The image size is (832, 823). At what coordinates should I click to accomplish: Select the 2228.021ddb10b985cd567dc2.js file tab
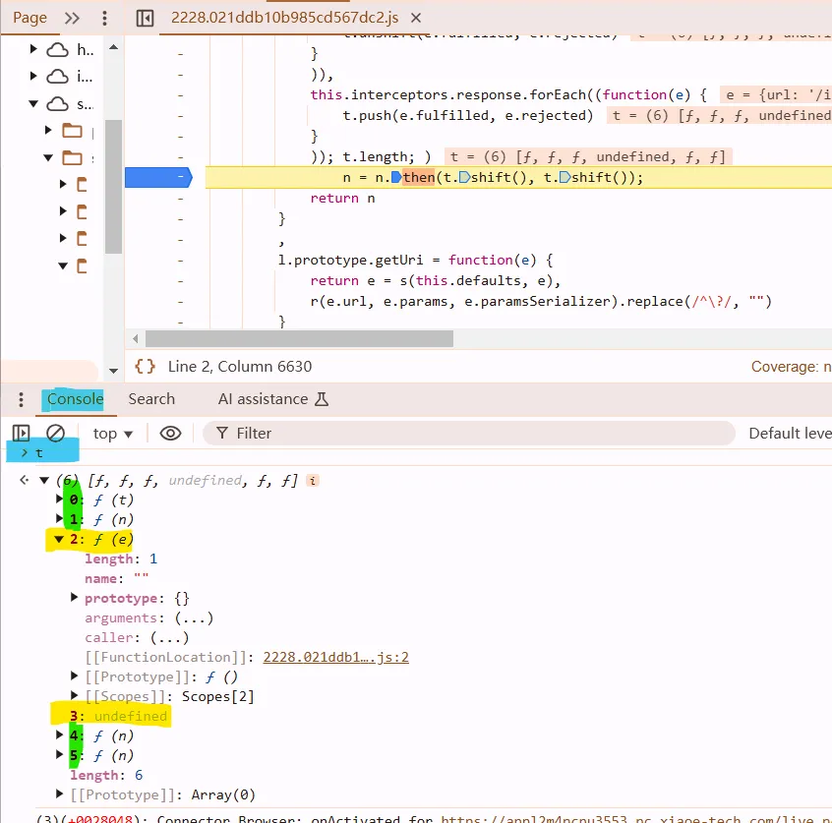[x=284, y=18]
